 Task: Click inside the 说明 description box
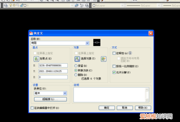pyautogui.click(x=109, y=95)
